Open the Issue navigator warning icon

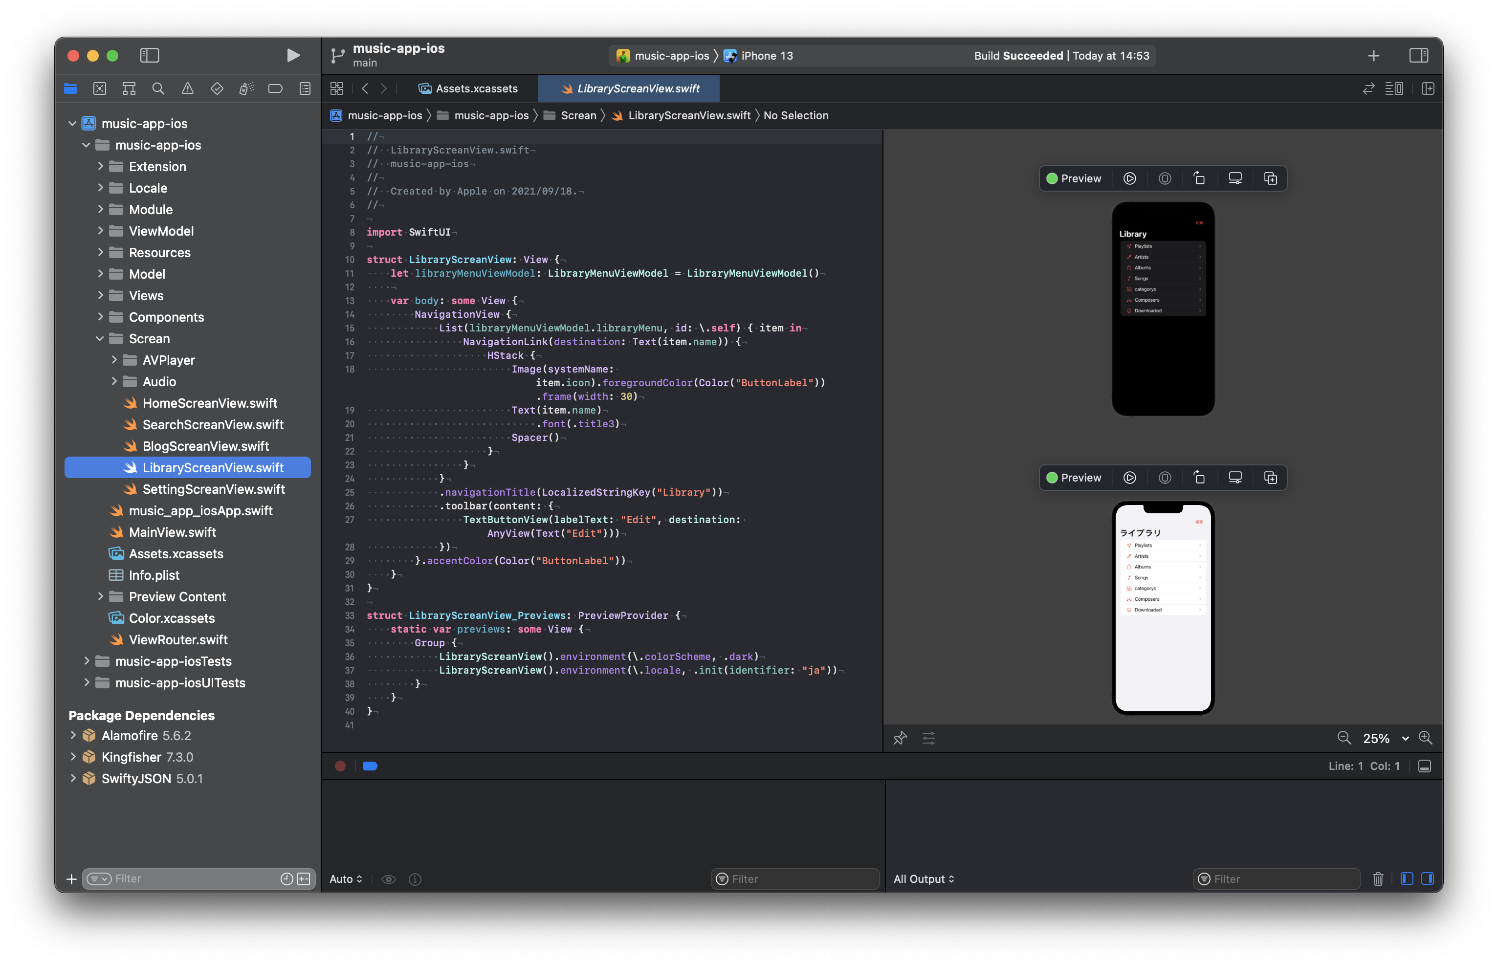pos(187,88)
